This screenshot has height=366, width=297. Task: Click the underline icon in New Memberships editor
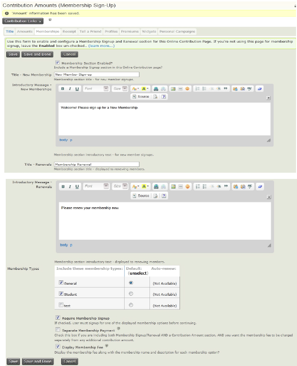tap(77, 89)
